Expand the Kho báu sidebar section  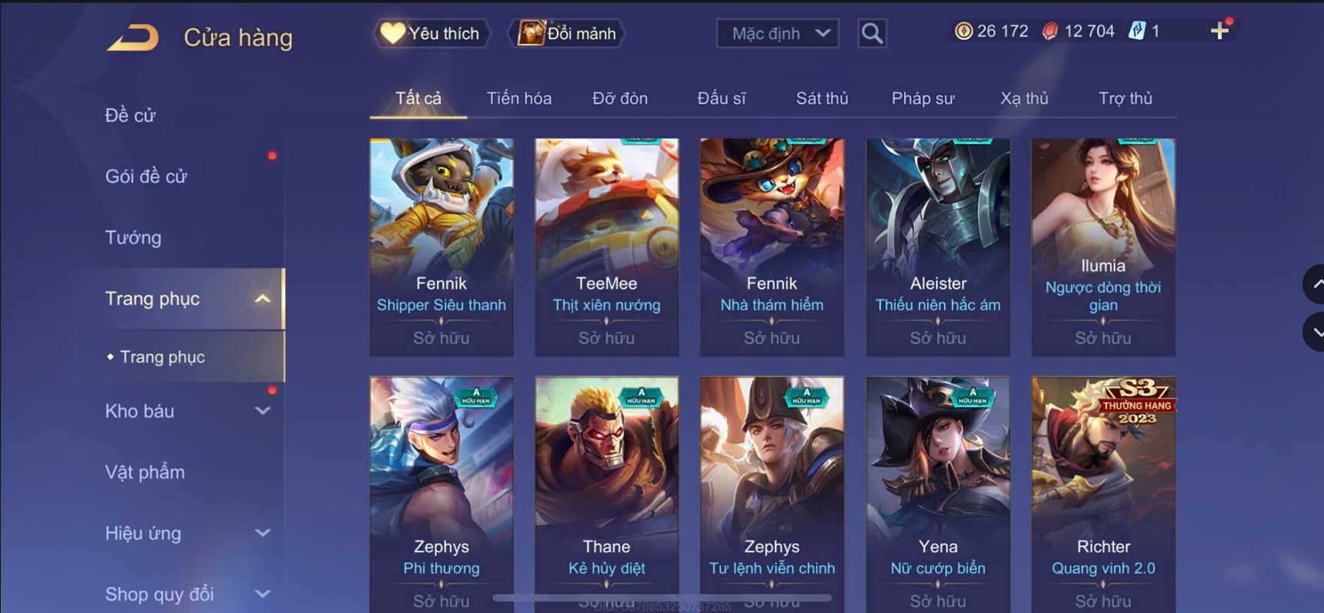click(262, 411)
